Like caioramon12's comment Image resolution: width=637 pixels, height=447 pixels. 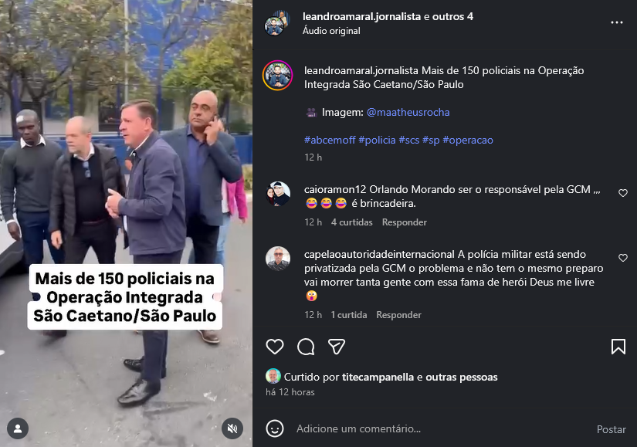[x=623, y=193]
